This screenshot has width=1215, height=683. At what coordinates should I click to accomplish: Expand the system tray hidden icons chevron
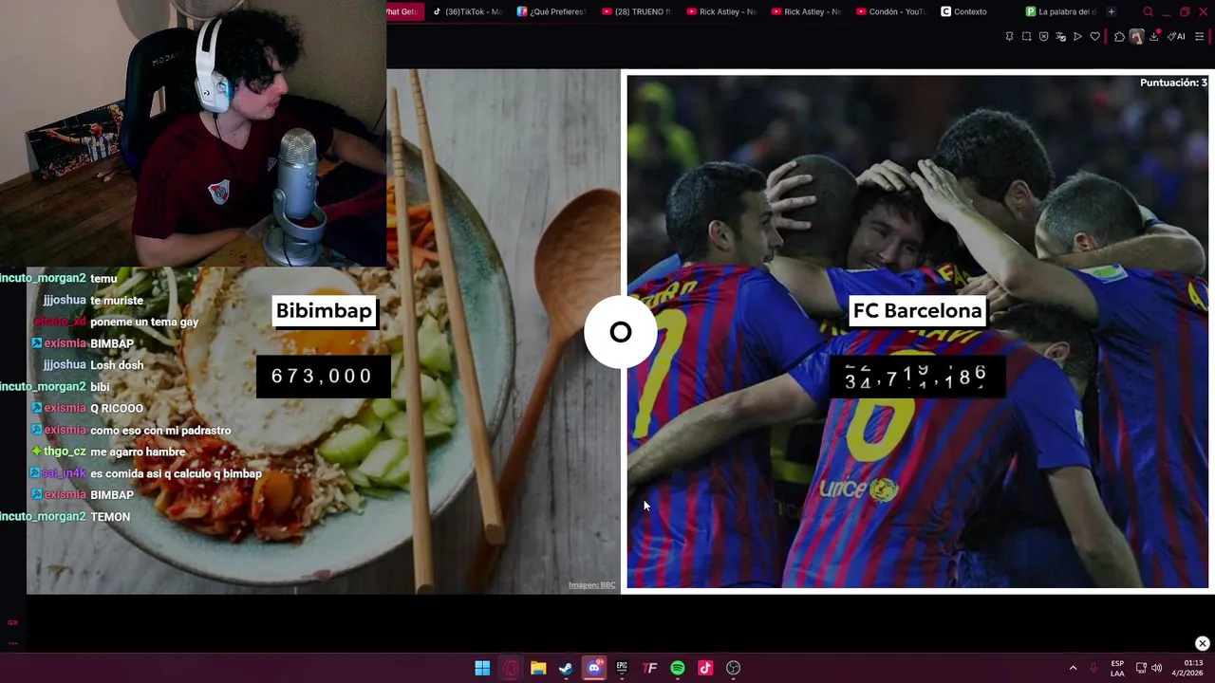tap(1073, 668)
